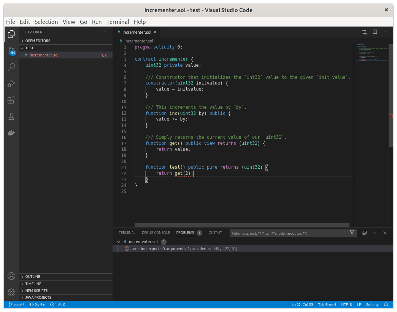
Task: Open the Docker view icon
Action: 11,133
